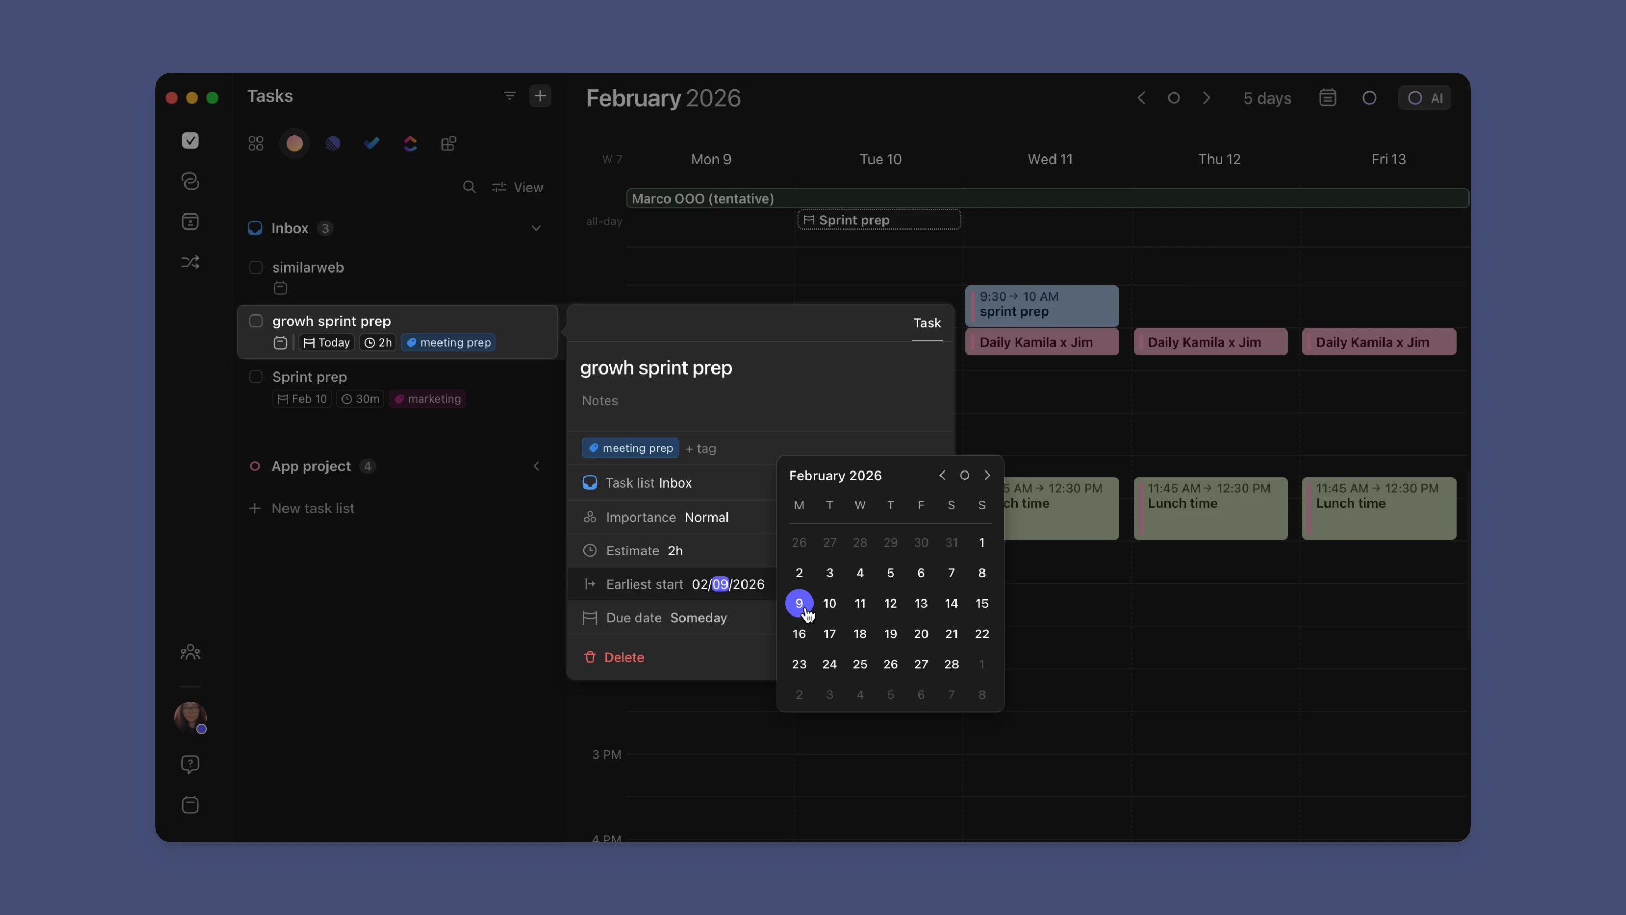Open the search icon in the task panel
Viewport: 1626px width, 915px height.
pos(470,187)
